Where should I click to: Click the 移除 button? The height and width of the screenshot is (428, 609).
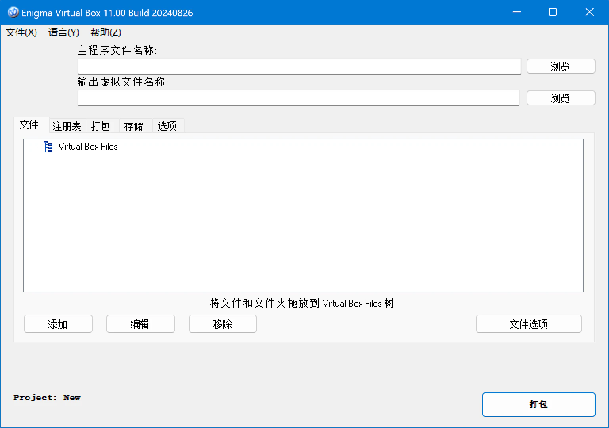click(x=223, y=324)
